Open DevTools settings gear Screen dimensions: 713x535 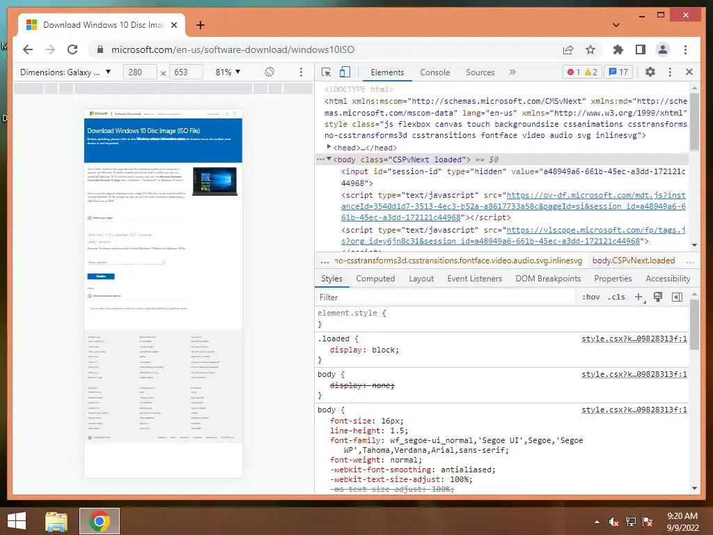click(x=650, y=72)
